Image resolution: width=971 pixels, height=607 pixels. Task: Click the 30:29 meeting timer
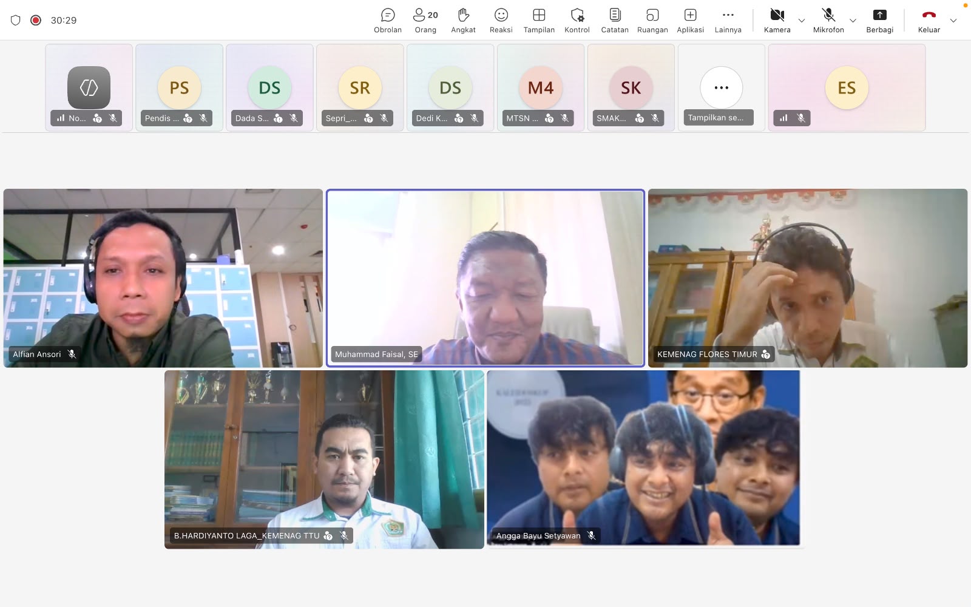pos(64,20)
